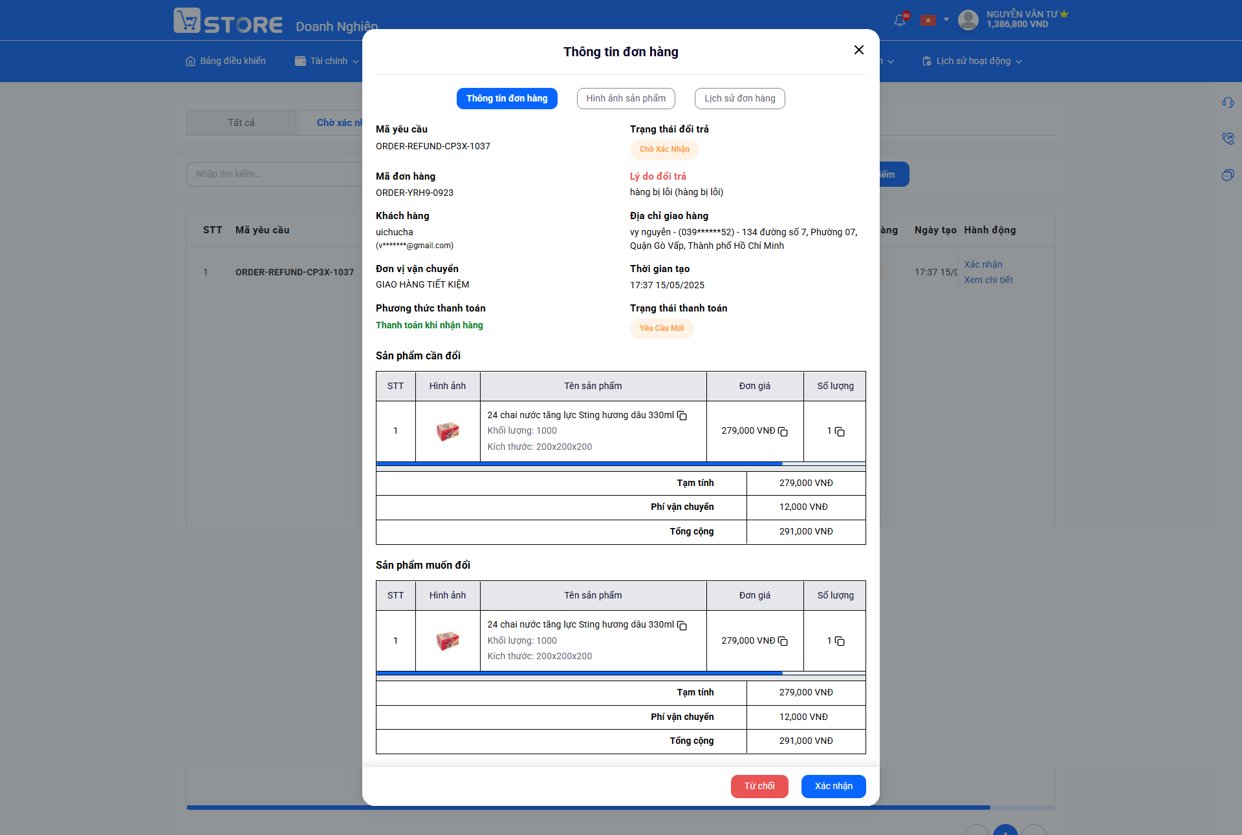Screen dimensions: 1242x835
Task: Click the blue Xác nhận confirm button
Action: pyautogui.click(x=834, y=786)
